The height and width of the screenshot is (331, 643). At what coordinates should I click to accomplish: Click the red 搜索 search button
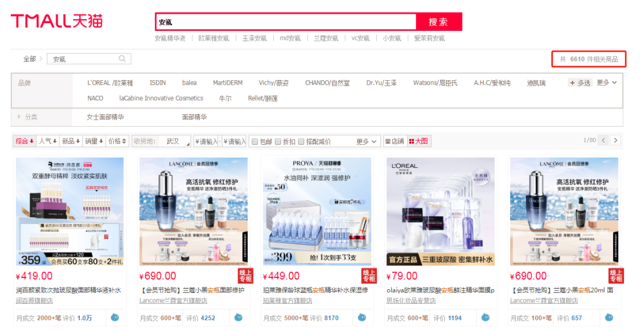(x=438, y=22)
